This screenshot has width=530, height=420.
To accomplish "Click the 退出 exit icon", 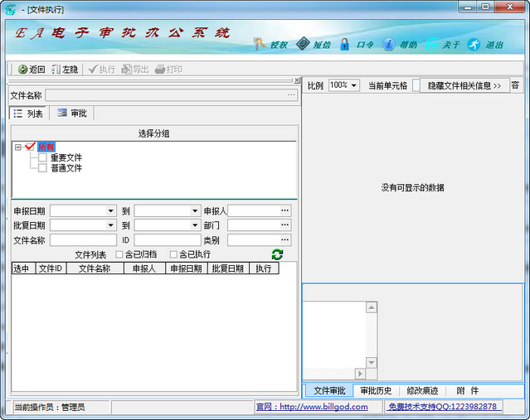I will (474, 44).
